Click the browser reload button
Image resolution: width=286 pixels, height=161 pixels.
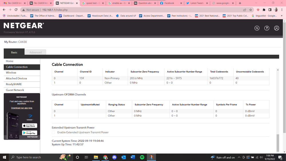point(16,10)
